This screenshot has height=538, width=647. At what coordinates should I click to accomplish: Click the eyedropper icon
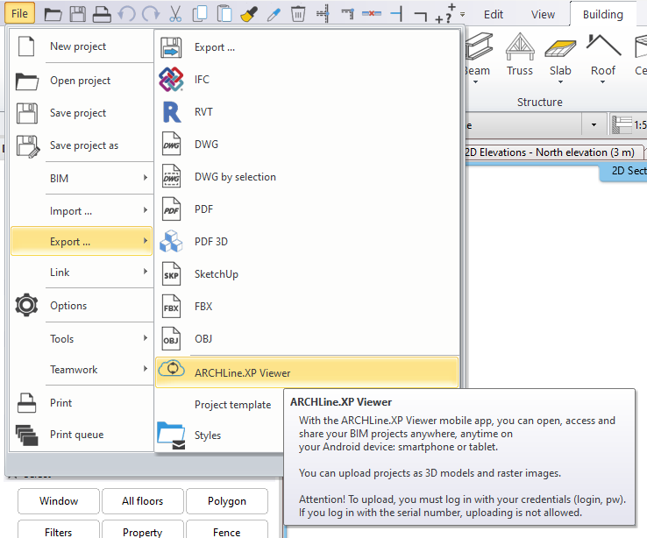[274, 14]
